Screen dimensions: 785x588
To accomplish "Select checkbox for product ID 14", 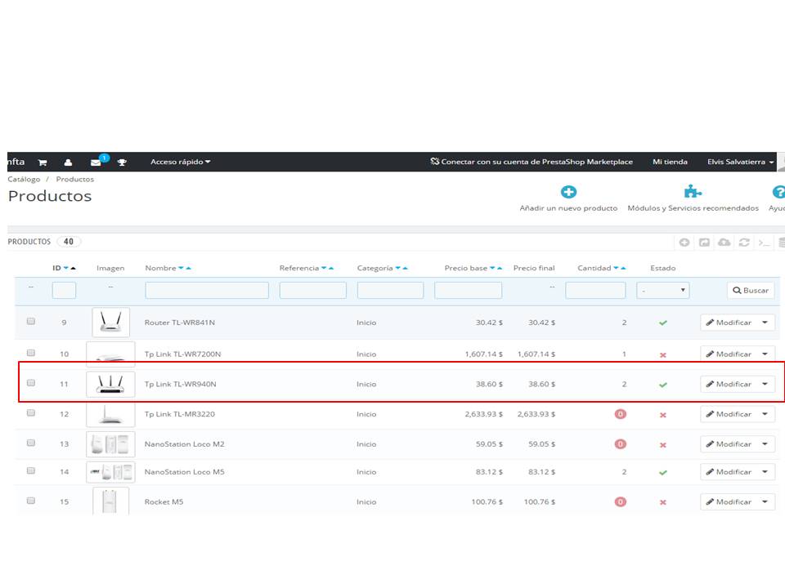I will pos(31,470).
